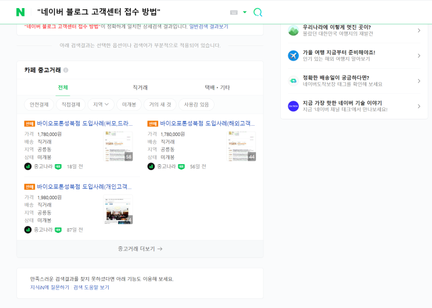Click 중고거래 더보기 button
This screenshot has width=432, height=308.
[x=140, y=249]
